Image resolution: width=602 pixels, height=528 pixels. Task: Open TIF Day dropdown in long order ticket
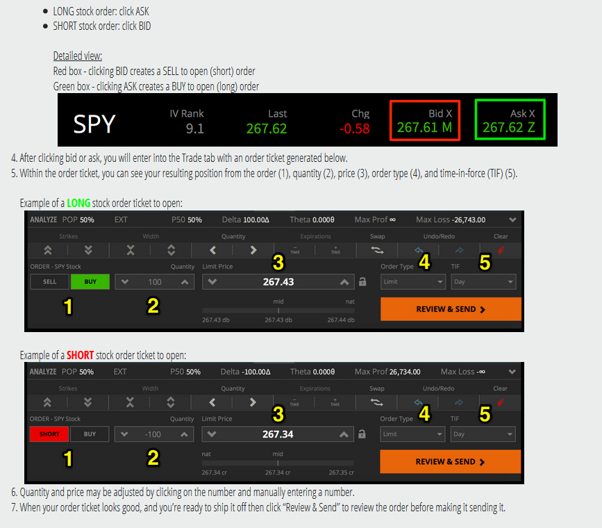click(x=484, y=281)
